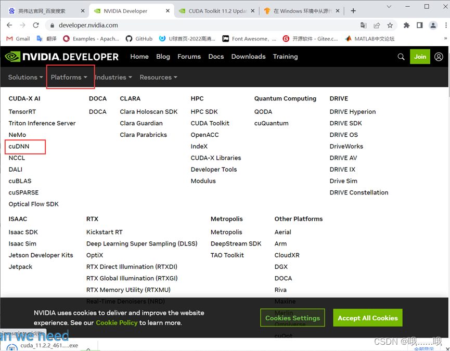This screenshot has width=450, height=351.
Task: Open the MATLAB中文论坛 bookmark
Action: pos(370,38)
